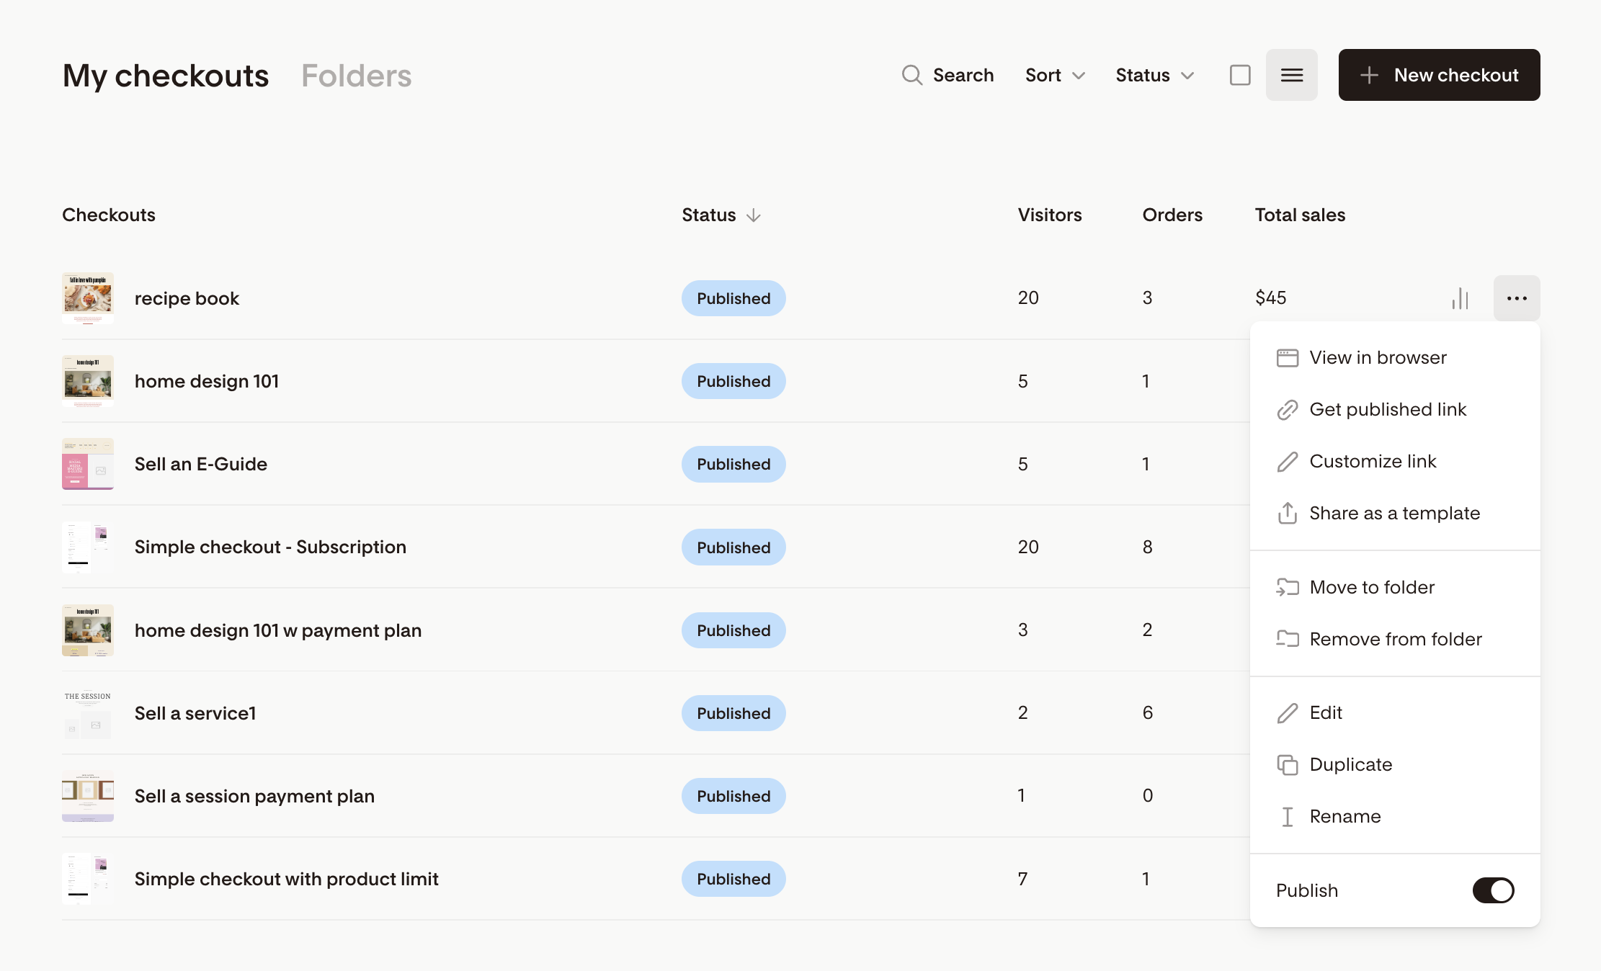
Task: Open the Sort dropdown
Action: (x=1055, y=75)
